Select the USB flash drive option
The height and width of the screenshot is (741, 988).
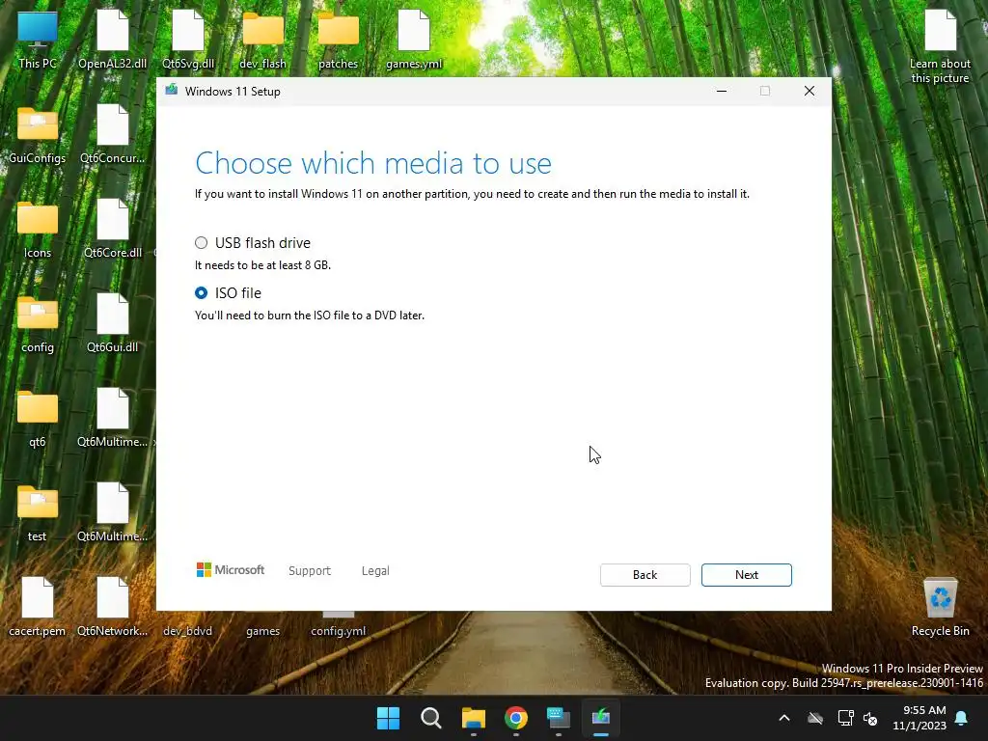click(201, 242)
